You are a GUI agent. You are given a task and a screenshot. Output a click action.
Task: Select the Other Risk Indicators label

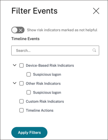point(43,84)
